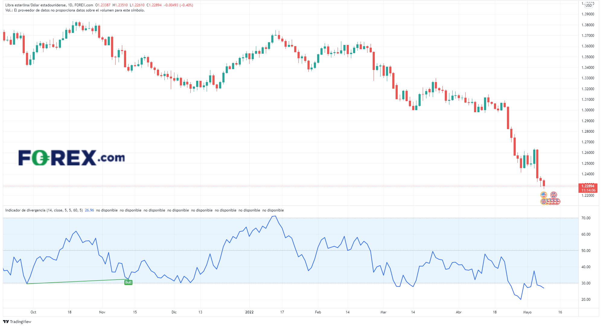The height and width of the screenshot is (327, 602).
Task: Click the 1.31000 price axis label
Action: tap(588, 100)
